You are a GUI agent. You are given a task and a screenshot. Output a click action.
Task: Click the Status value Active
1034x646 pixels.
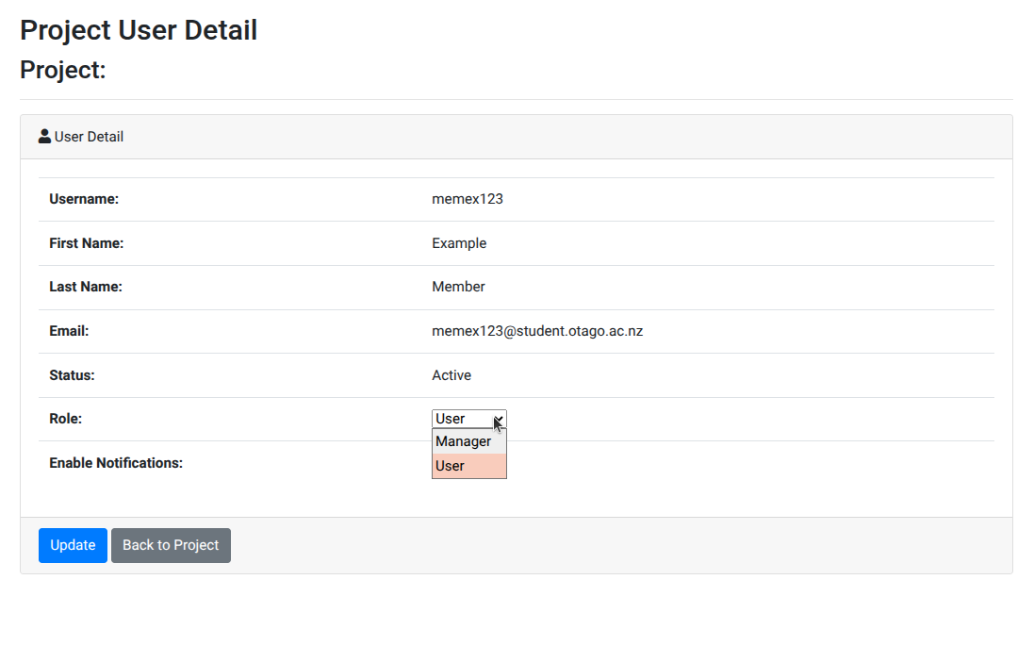point(451,375)
